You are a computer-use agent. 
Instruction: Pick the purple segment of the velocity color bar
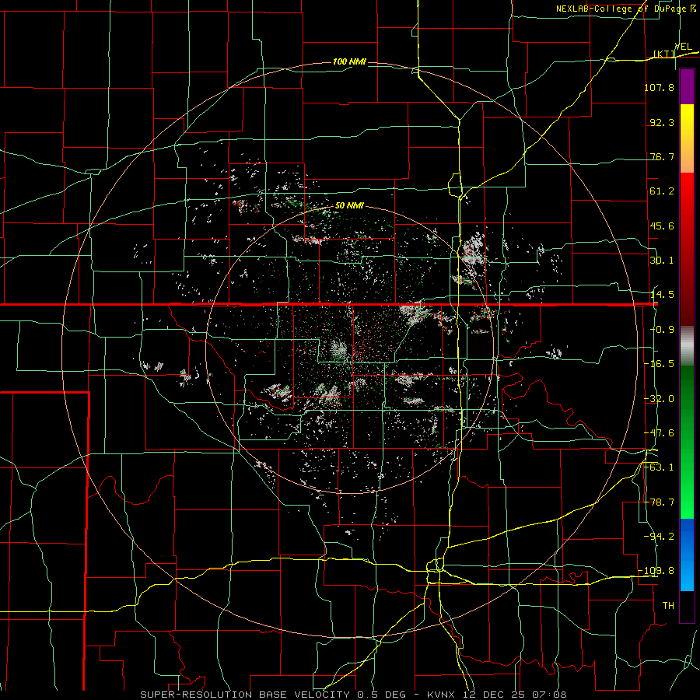point(687,86)
